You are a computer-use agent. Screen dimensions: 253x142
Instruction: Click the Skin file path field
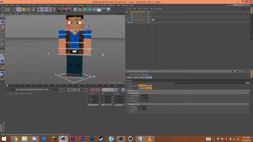[192, 83]
